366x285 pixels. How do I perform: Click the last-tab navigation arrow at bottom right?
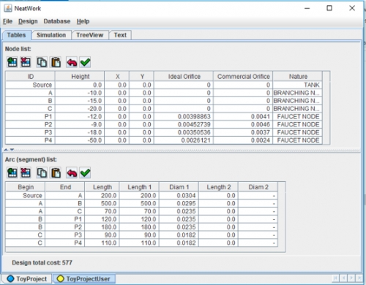[x=359, y=278]
